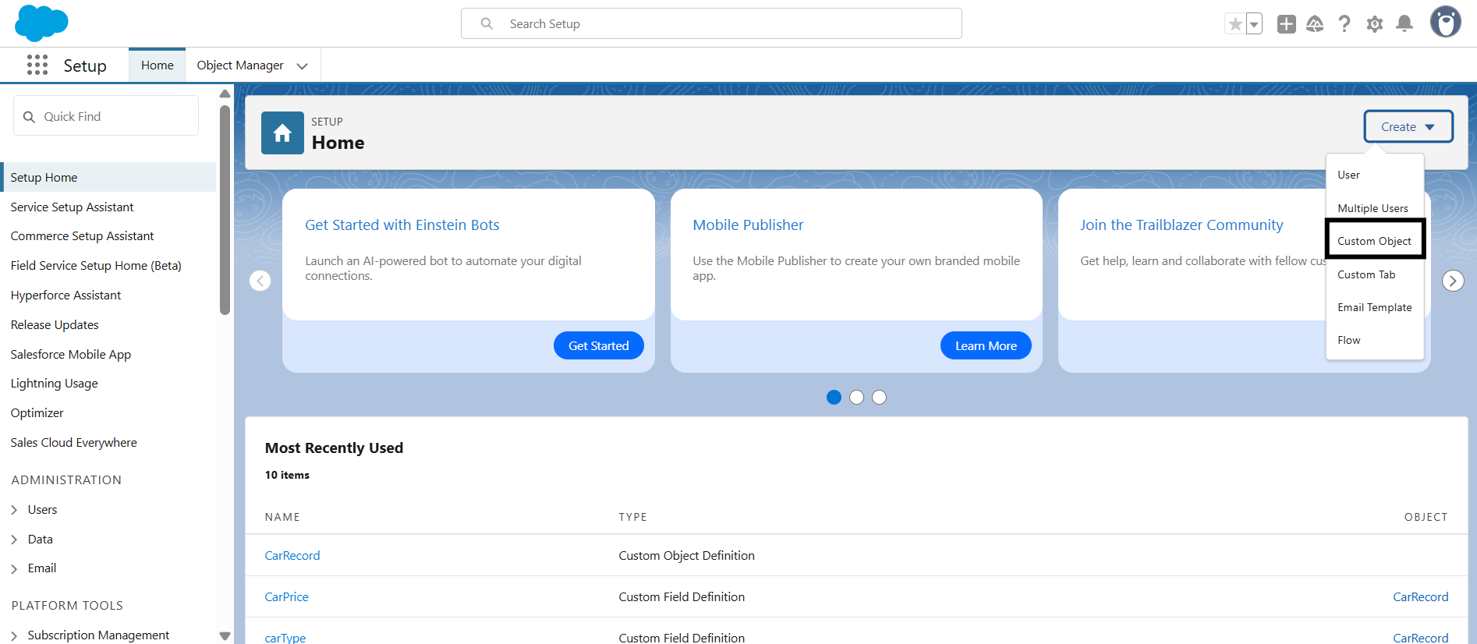Open Hyperforce Assistant
Image resolution: width=1477 pixels, height=644 pixels.
pos(66,295)
